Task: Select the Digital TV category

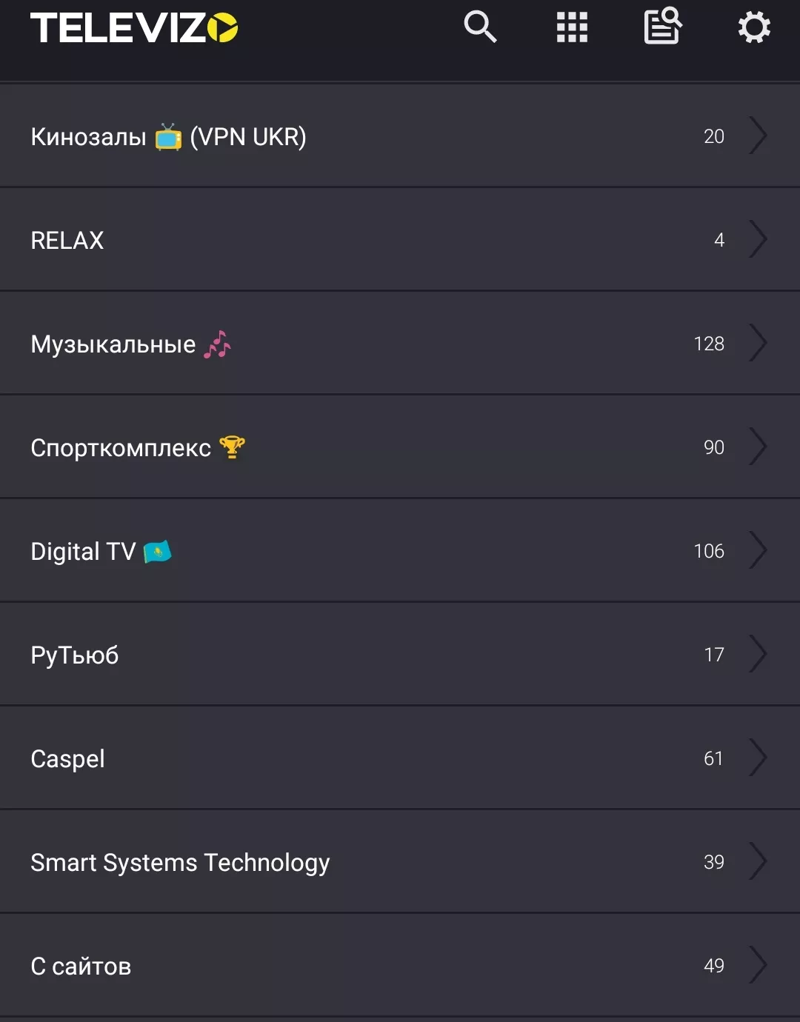Action: (400, 550)
